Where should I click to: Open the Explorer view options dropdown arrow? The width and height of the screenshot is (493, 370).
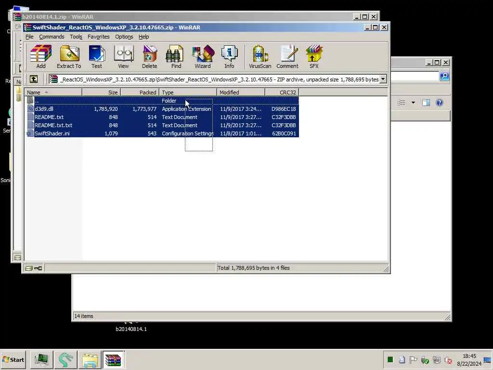pos(413,103)
